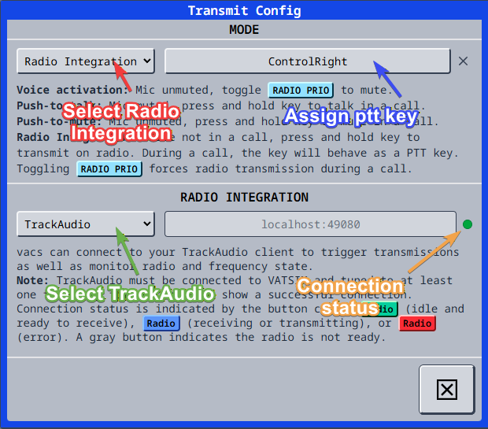488x429 pixels.
Task: Click the bold Voice activation label
Action: (x=72, y=91)
